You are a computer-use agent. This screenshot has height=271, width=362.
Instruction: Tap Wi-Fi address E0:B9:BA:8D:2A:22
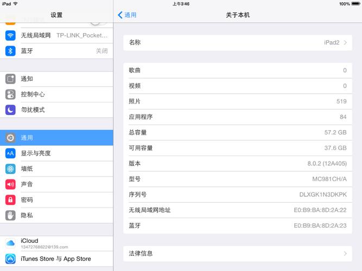[320, 210]
